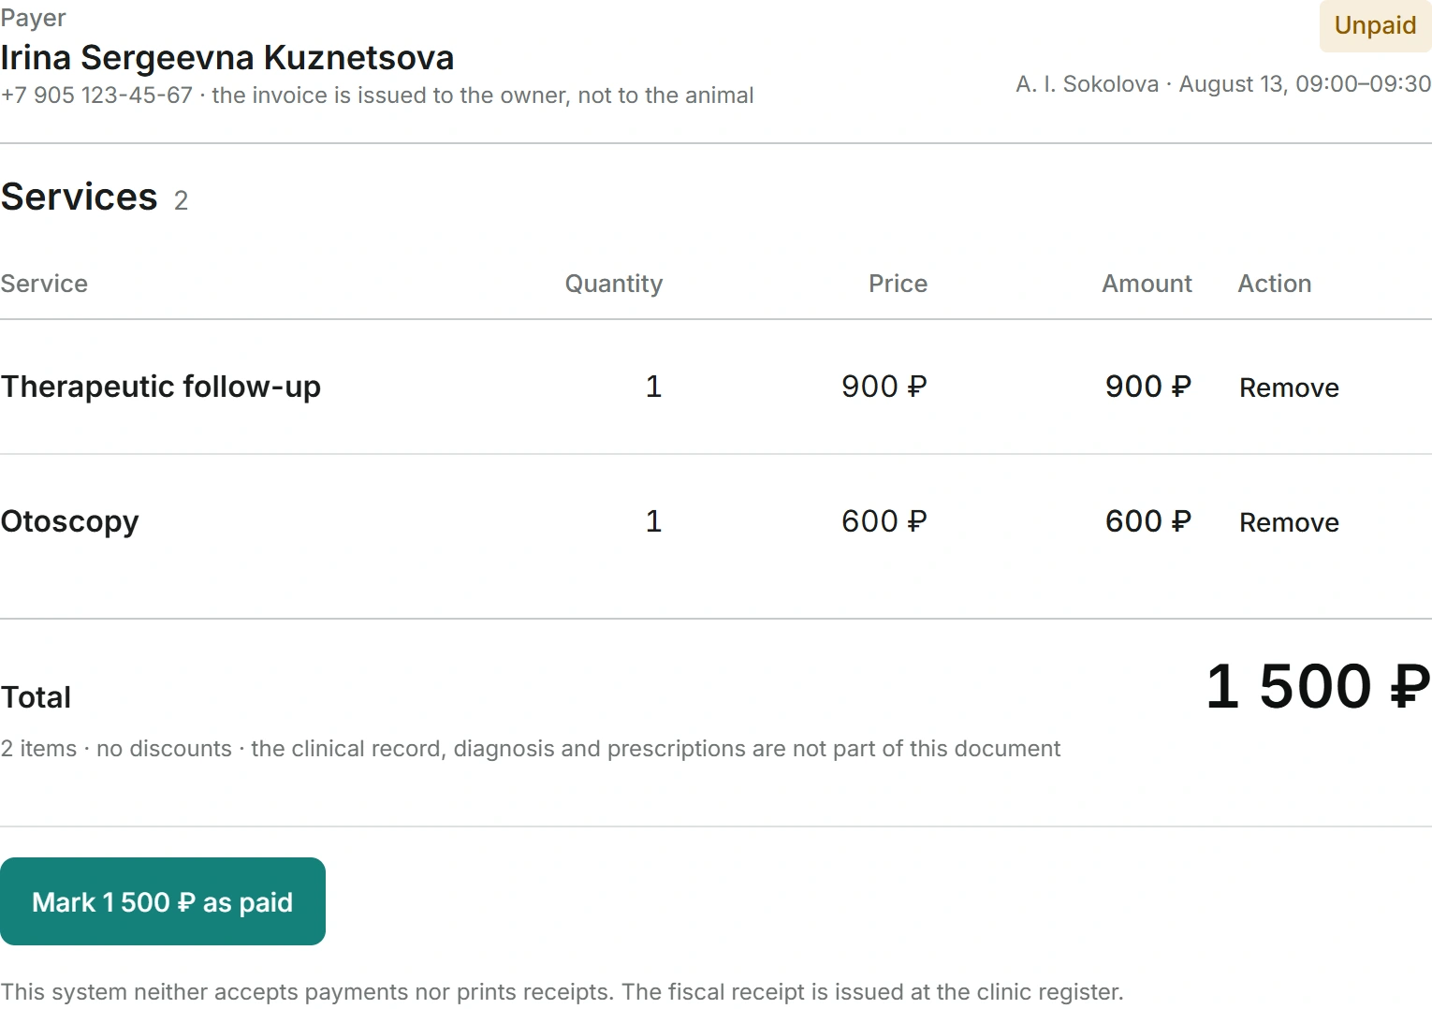
Task: Click the 600 ₽ amount cell
Action: (x=1148, y=521)
